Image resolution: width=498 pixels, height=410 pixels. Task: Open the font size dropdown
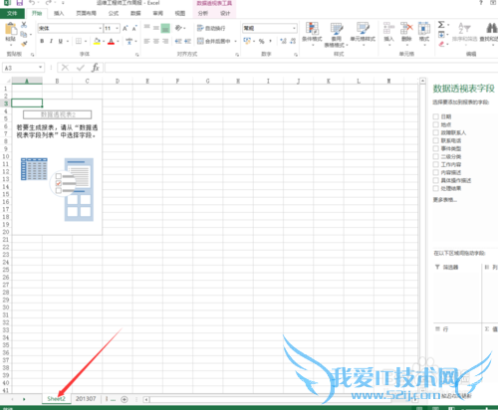[117, 29]
